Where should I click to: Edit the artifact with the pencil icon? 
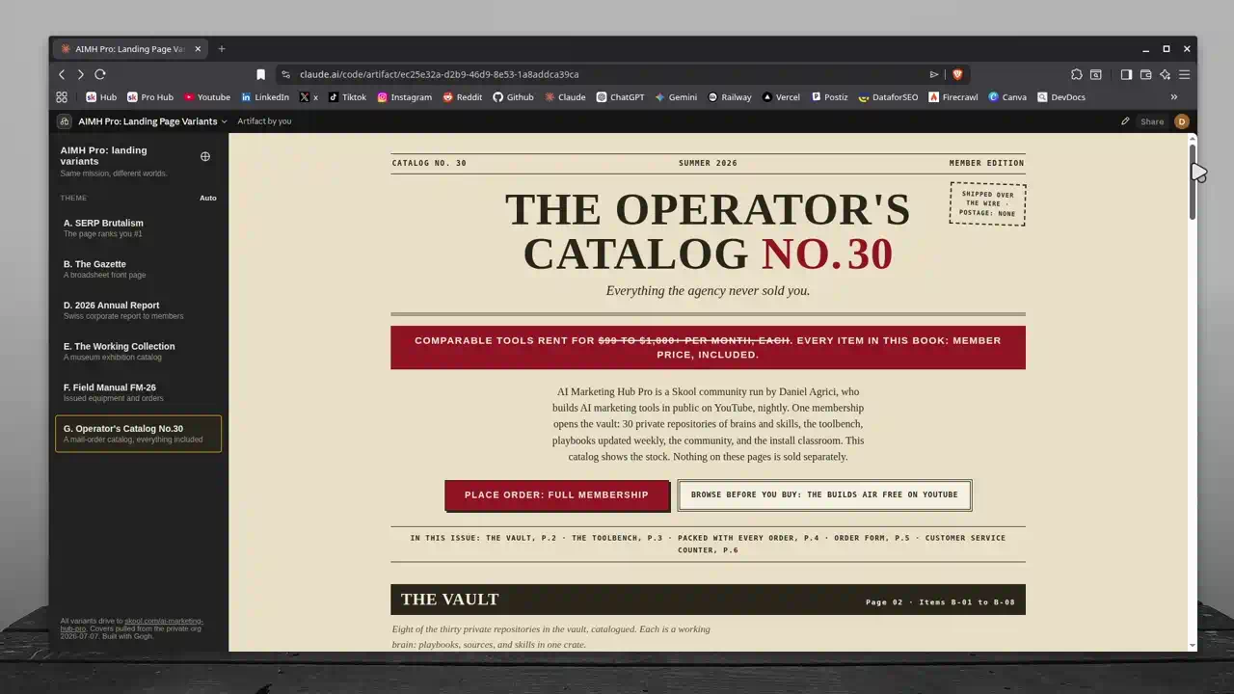point(1125,121)
